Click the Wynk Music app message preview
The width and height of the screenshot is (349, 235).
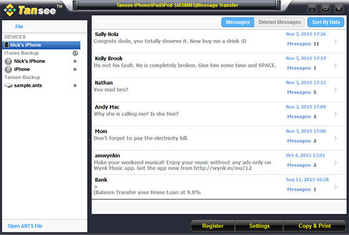[x=182, y=165]
